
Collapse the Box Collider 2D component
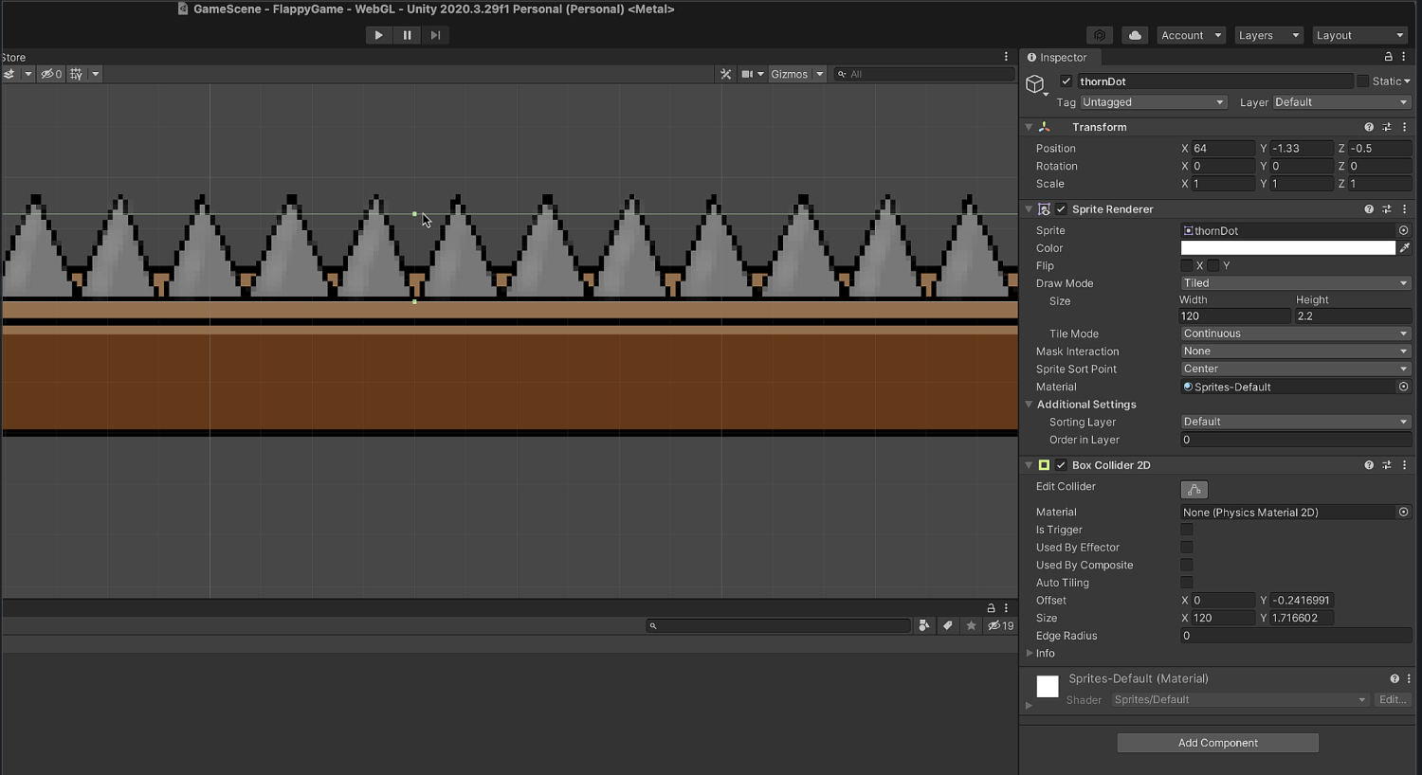[1029, 465]
